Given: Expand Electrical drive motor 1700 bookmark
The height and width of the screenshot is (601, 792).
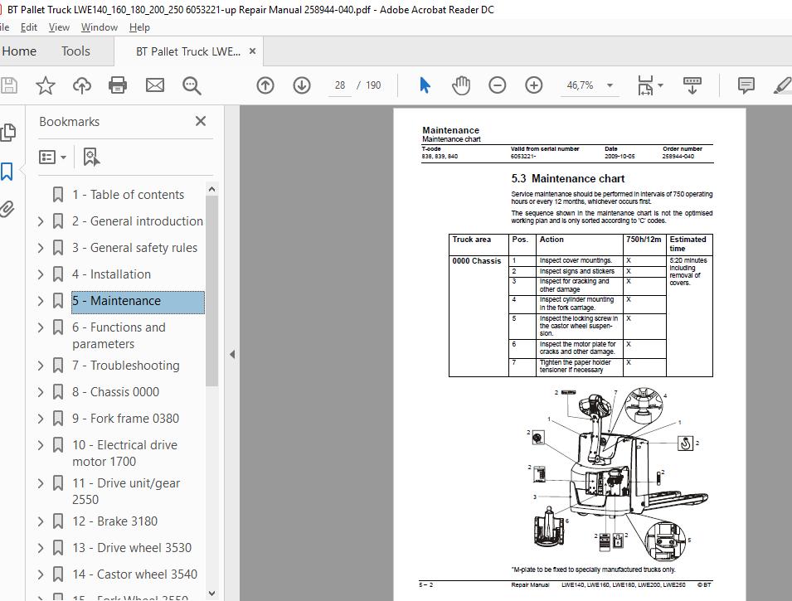Looking at the screenshot, I should click(x=41, y=445).
